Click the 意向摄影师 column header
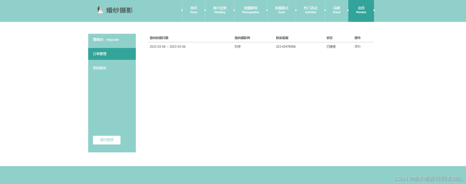 pos(242,38)
